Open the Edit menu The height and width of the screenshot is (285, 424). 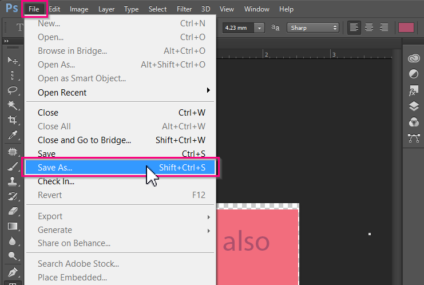[x=54, y=9]
